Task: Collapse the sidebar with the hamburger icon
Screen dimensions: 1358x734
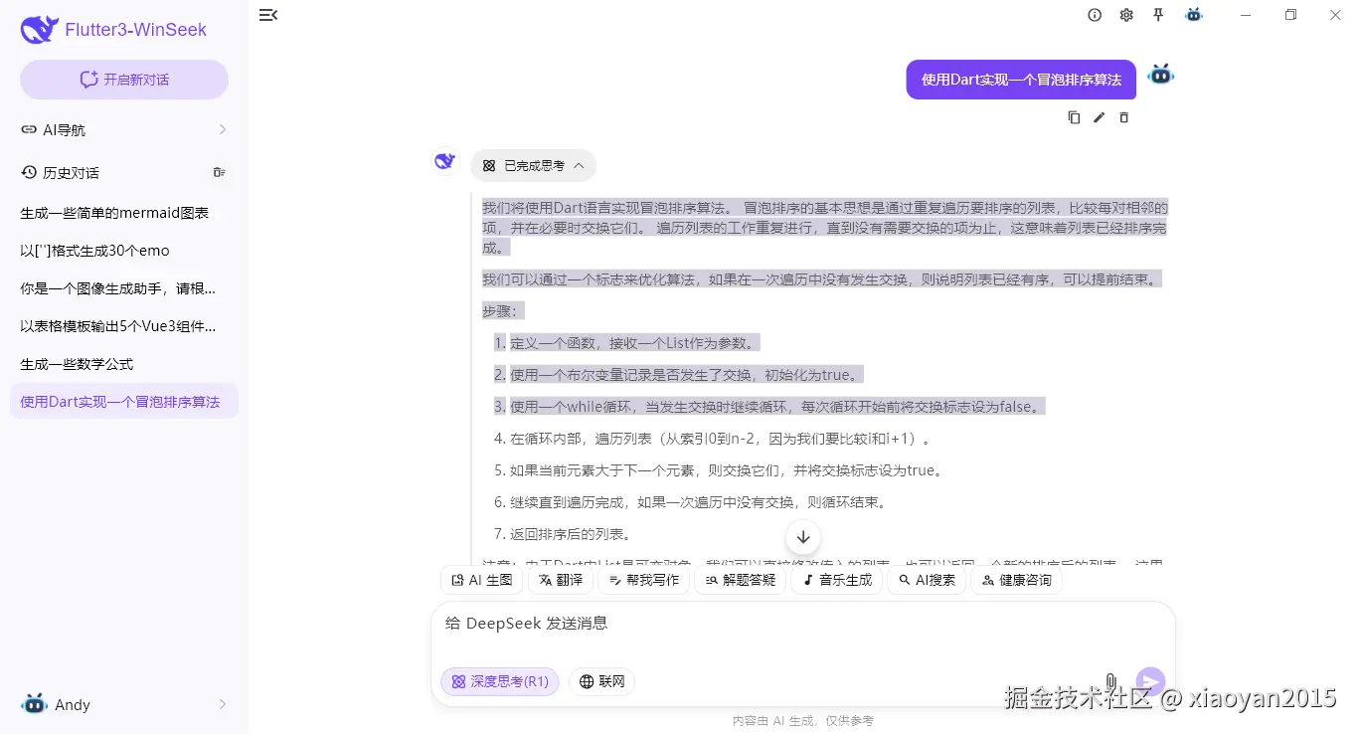Action: tap(267, 15)
